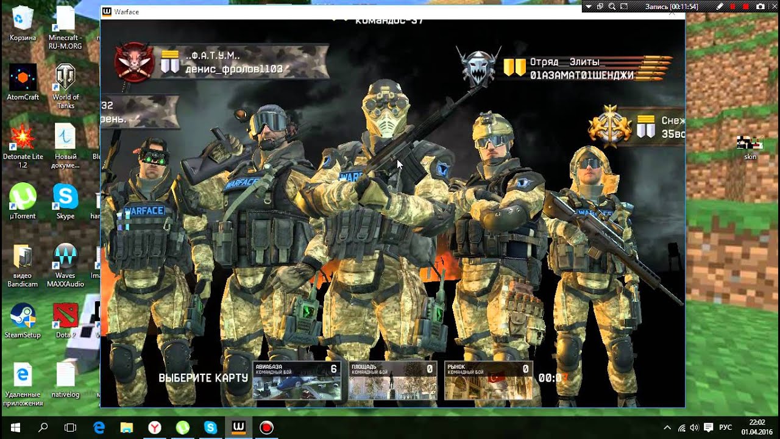The image size is (780, 439).
Task: Open the Bandicam recorder dropdown arrow
Action: pyautogui.click(x=587, y=6)
